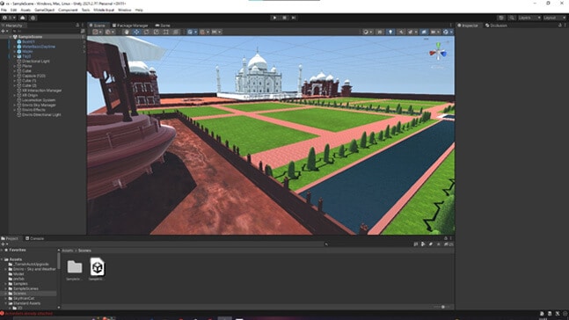Start Play mode with the Play button
The width and height of the screenshot is (569, 320).
tap(274, 18)
